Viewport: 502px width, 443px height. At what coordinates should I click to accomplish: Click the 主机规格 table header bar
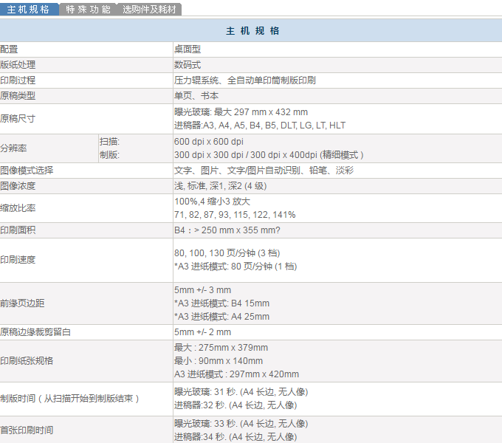(251, 31)
